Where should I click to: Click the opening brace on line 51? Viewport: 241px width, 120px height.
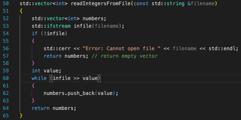pyautogui.click(x=21, y=12)
